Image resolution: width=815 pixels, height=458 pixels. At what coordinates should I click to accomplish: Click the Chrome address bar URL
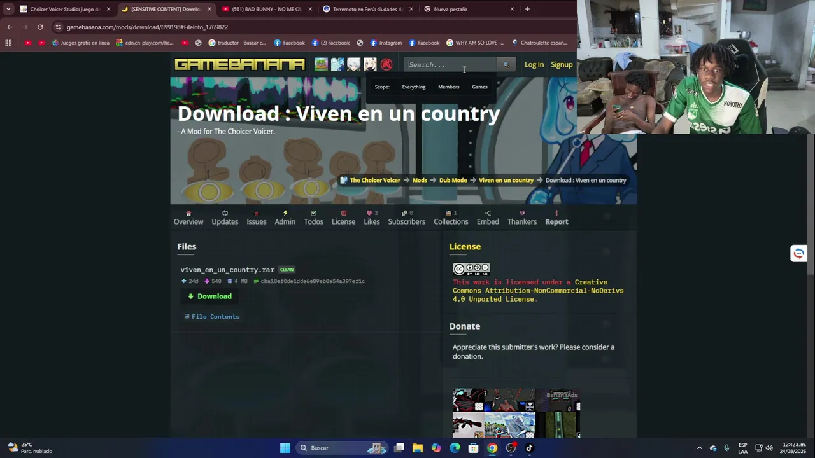tap(147, 27)
